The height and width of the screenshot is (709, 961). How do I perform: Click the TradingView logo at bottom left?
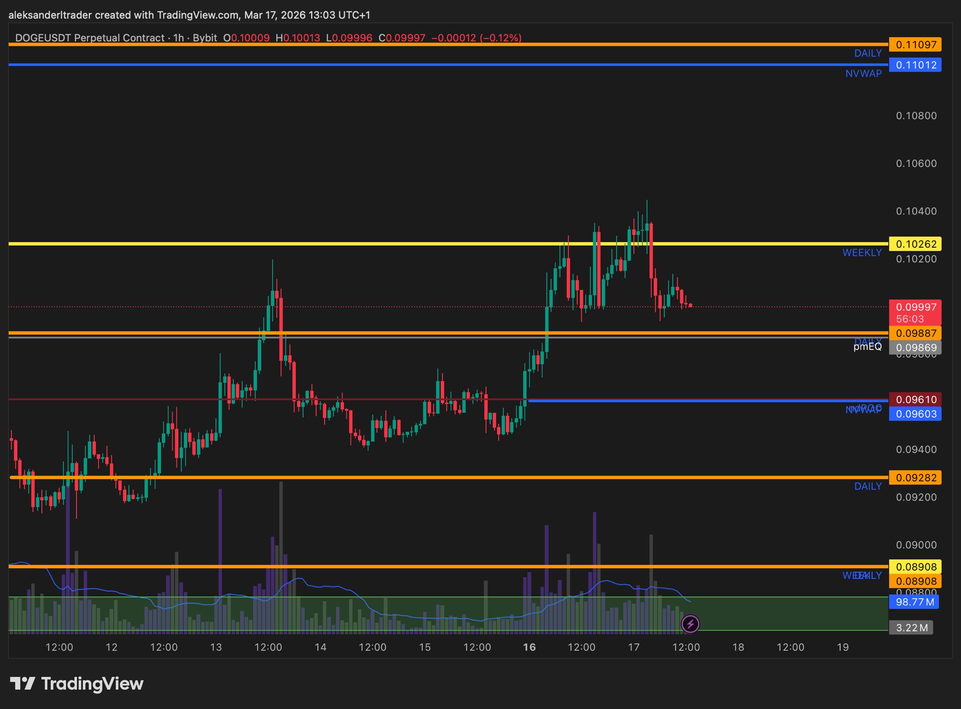[77, 684]
